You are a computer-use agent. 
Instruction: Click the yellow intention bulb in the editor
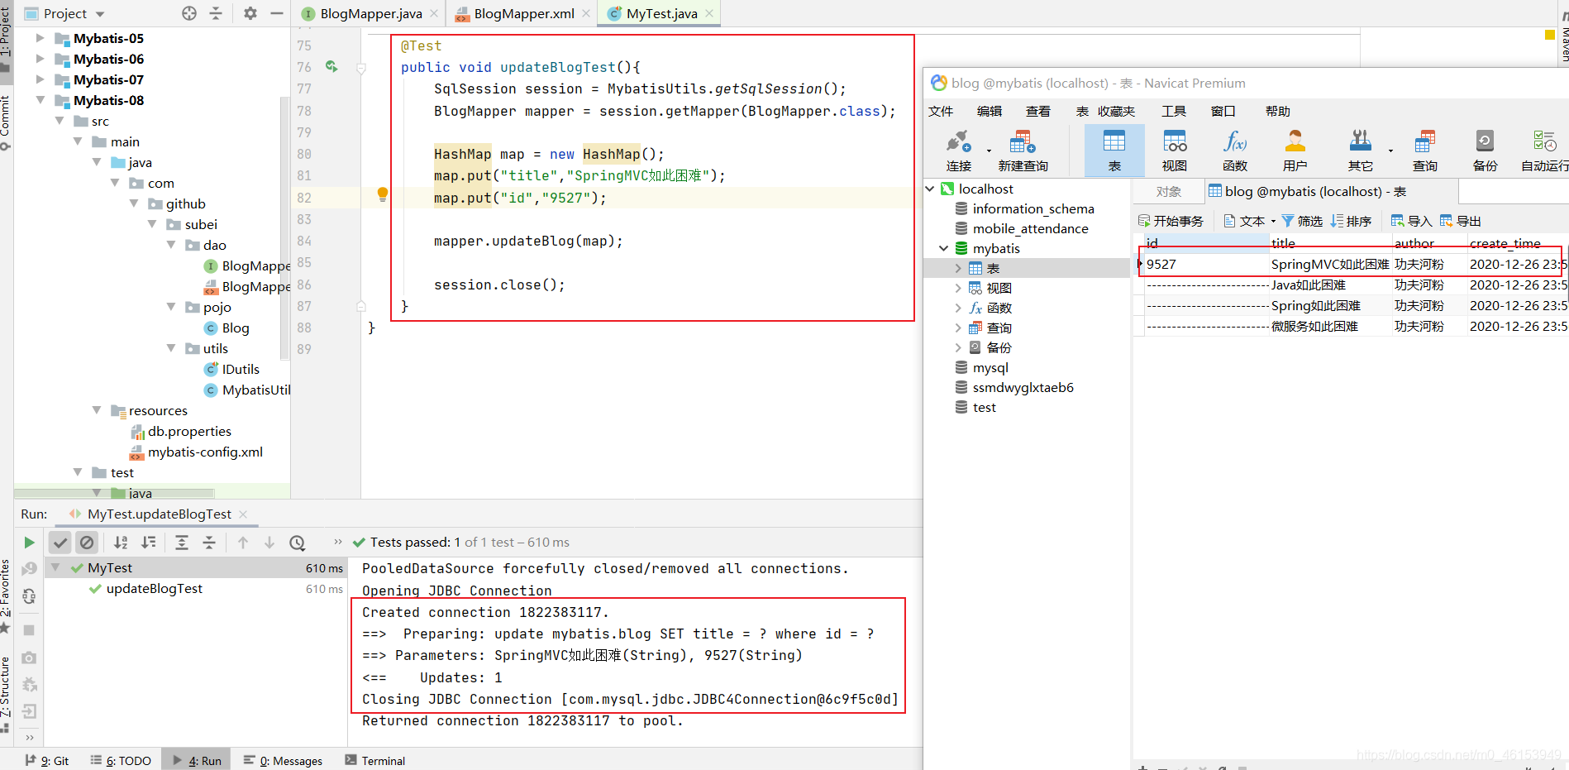click(x=382, y=195)
